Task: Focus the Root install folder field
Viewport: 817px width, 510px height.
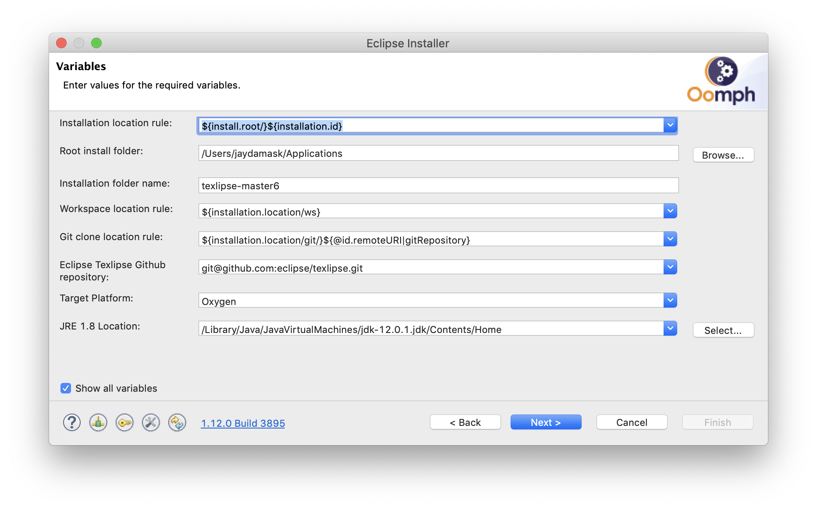Action: (x=438, y=153)
